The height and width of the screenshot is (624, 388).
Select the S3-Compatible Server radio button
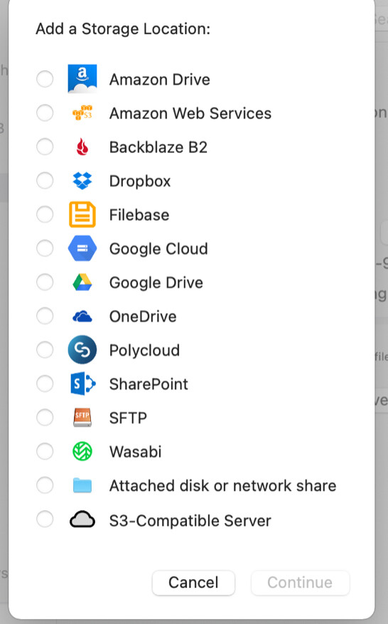click(45, 519)
